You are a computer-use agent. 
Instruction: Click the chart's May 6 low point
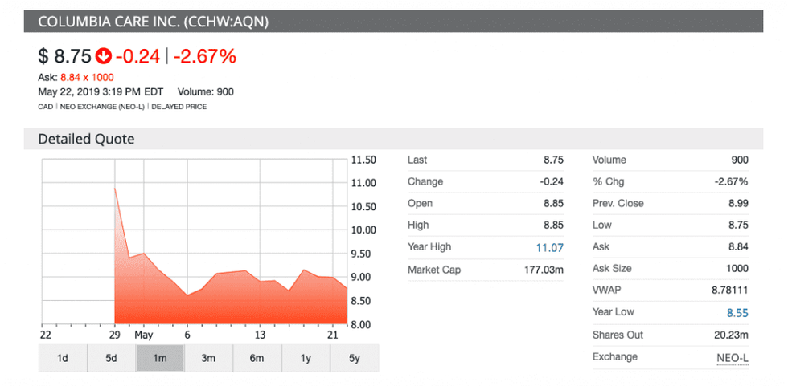click(x=187, y=295)
